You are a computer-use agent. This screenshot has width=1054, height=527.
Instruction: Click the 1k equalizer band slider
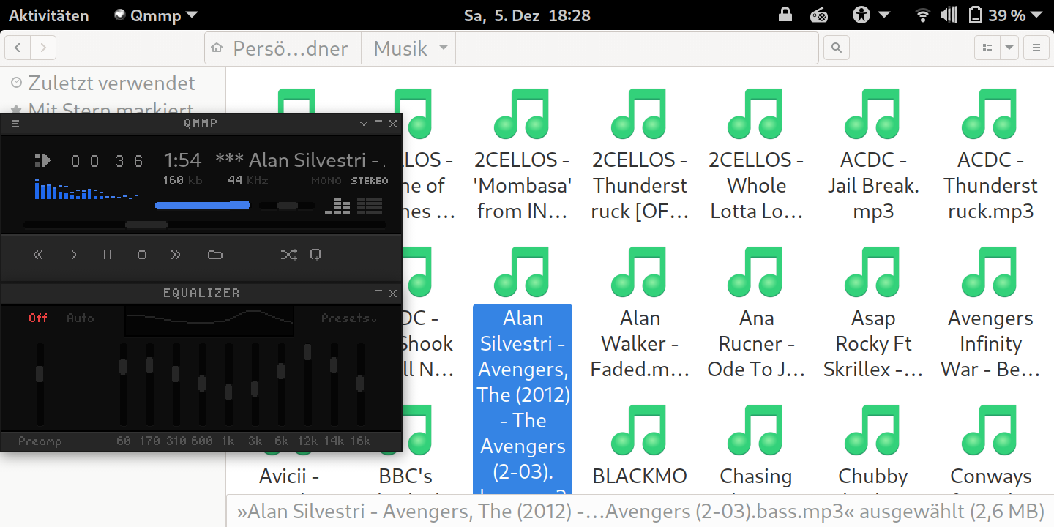tap(228, 384)
